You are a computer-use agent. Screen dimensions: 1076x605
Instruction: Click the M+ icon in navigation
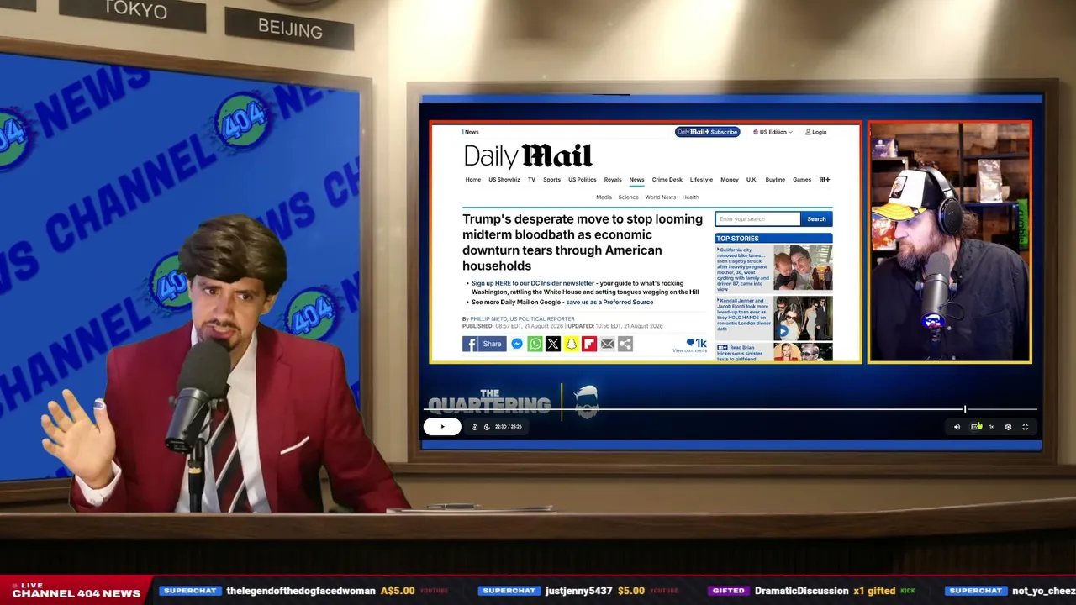[825, 180]
